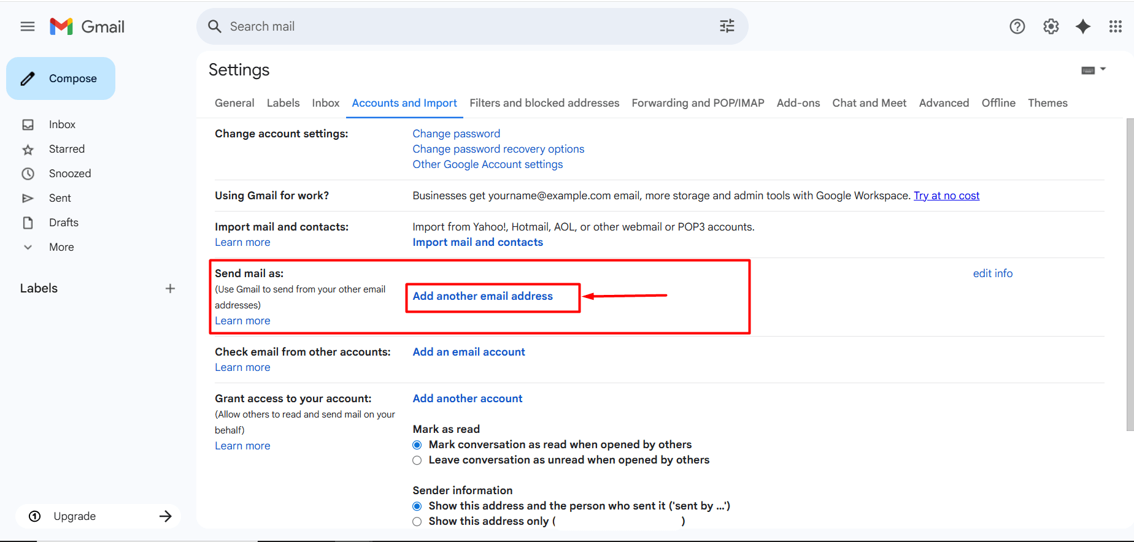
Task: Click the Upgrade button
Action: (98, 516)
